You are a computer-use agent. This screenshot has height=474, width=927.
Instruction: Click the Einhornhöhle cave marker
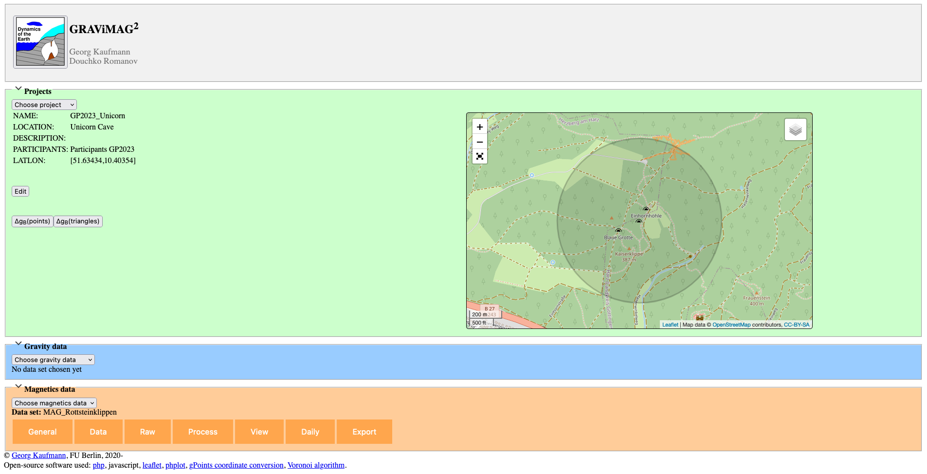point(646,210)
